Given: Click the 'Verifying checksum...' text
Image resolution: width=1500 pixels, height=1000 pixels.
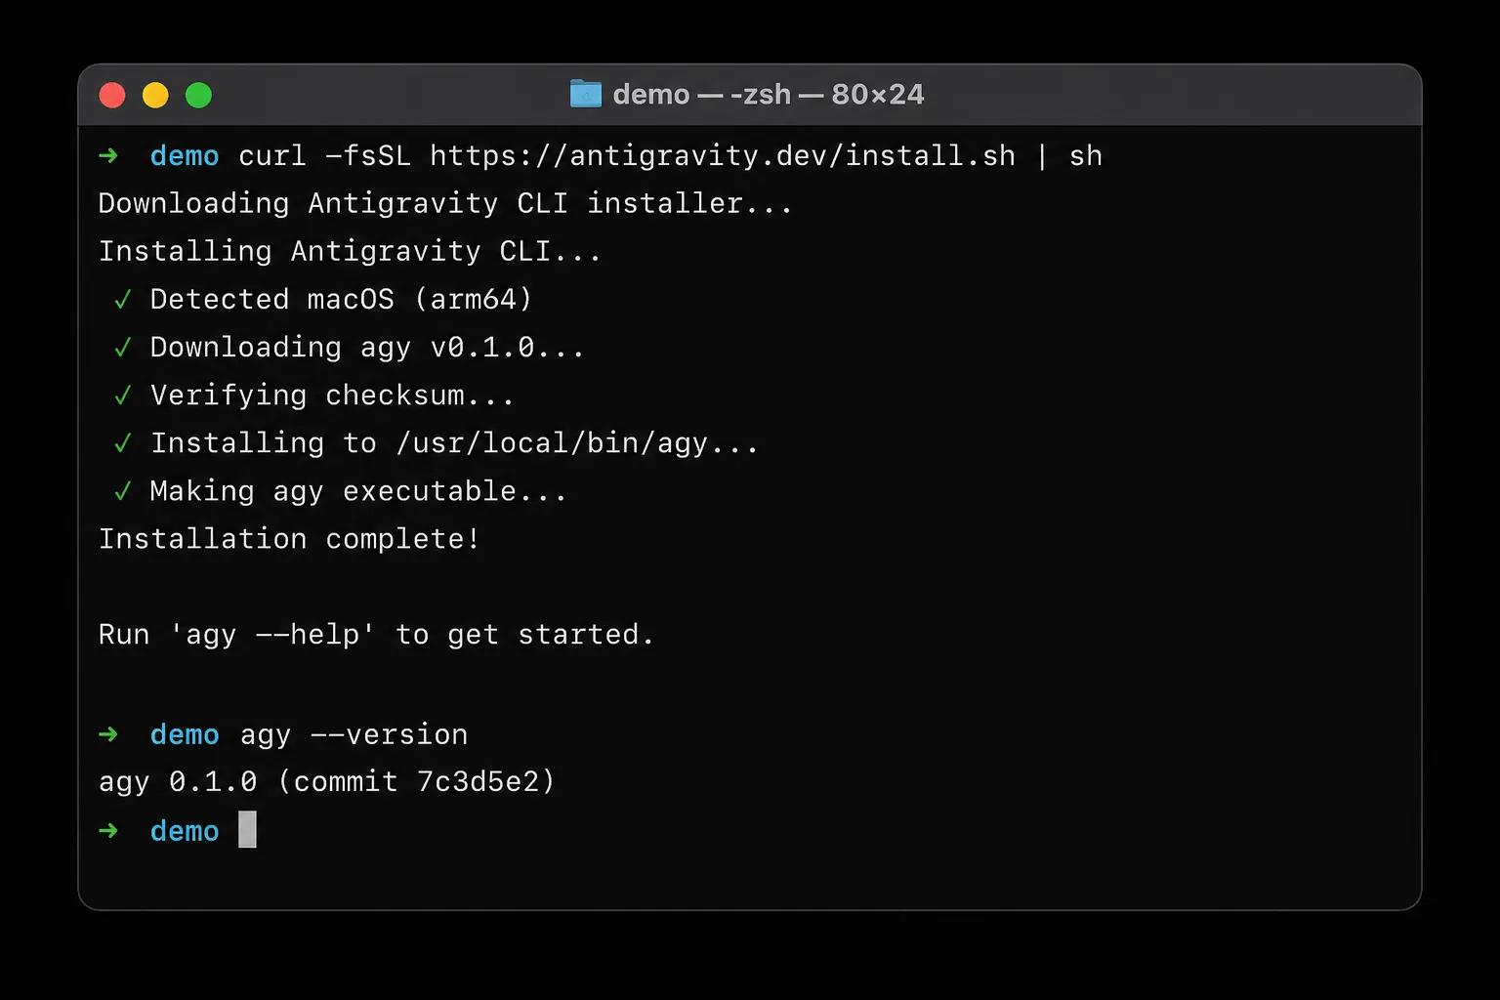Looking at the screenshot, I should point(332,396).
